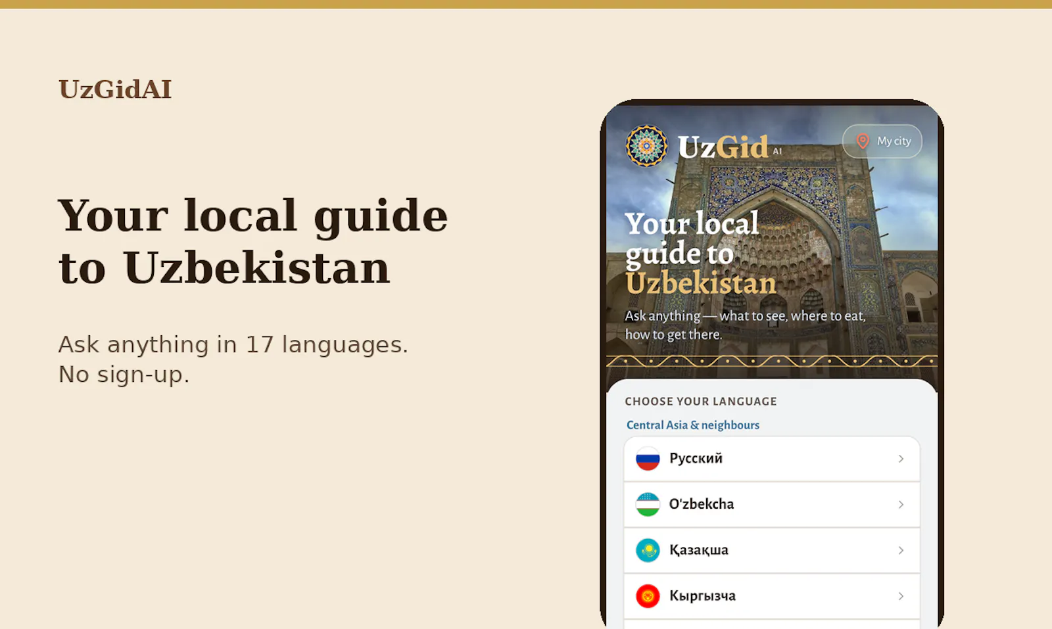The height and width of the screenshot is (629, 1052).
Task: Open O'zbekcha via its chevron arrow
Action: point(901,505)
